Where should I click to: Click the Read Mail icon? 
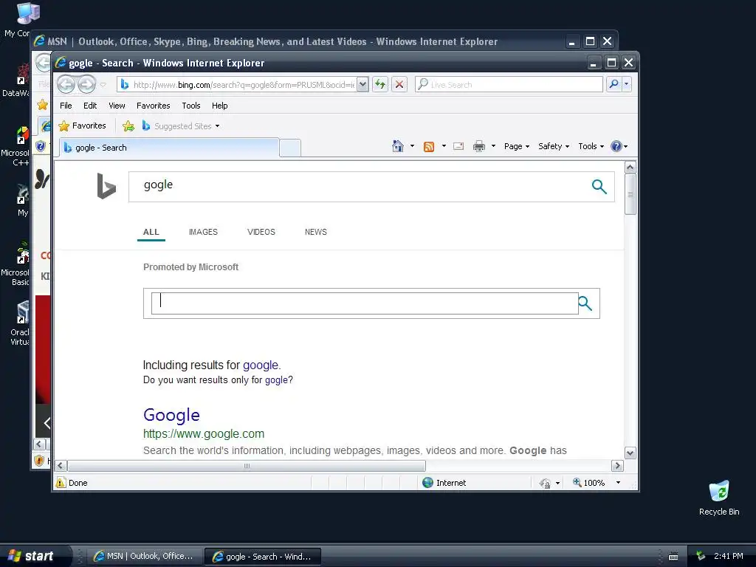coord(458,146)
